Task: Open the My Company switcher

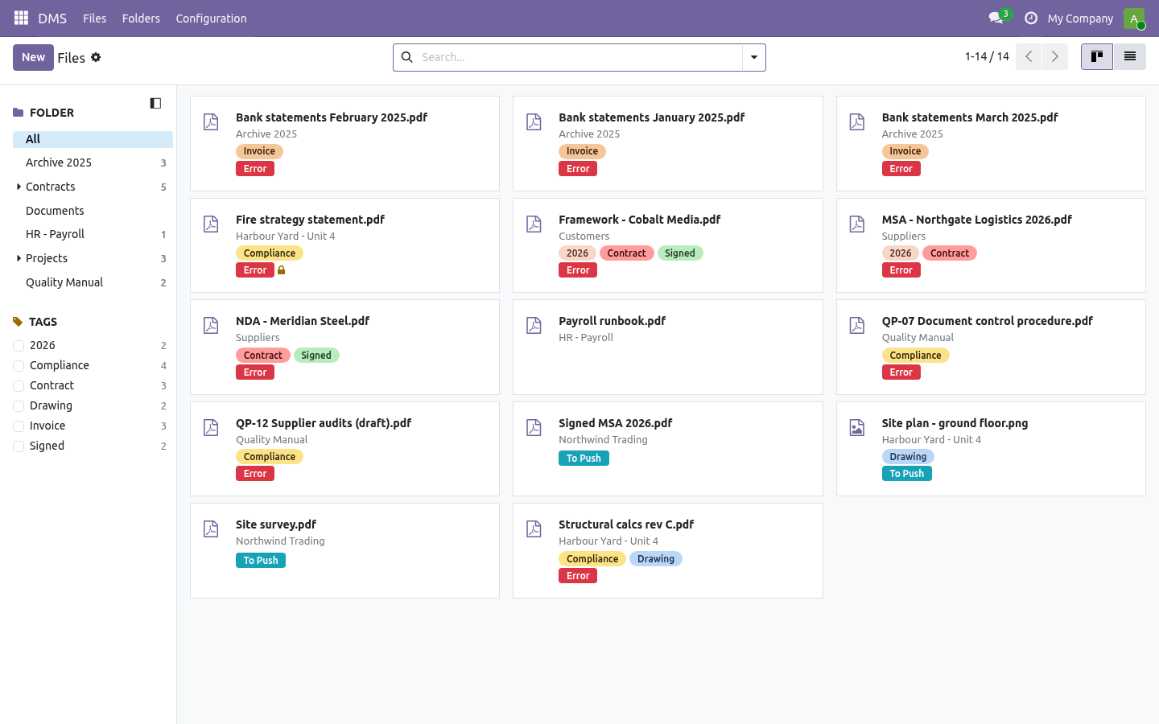Action: [1080, 19]
